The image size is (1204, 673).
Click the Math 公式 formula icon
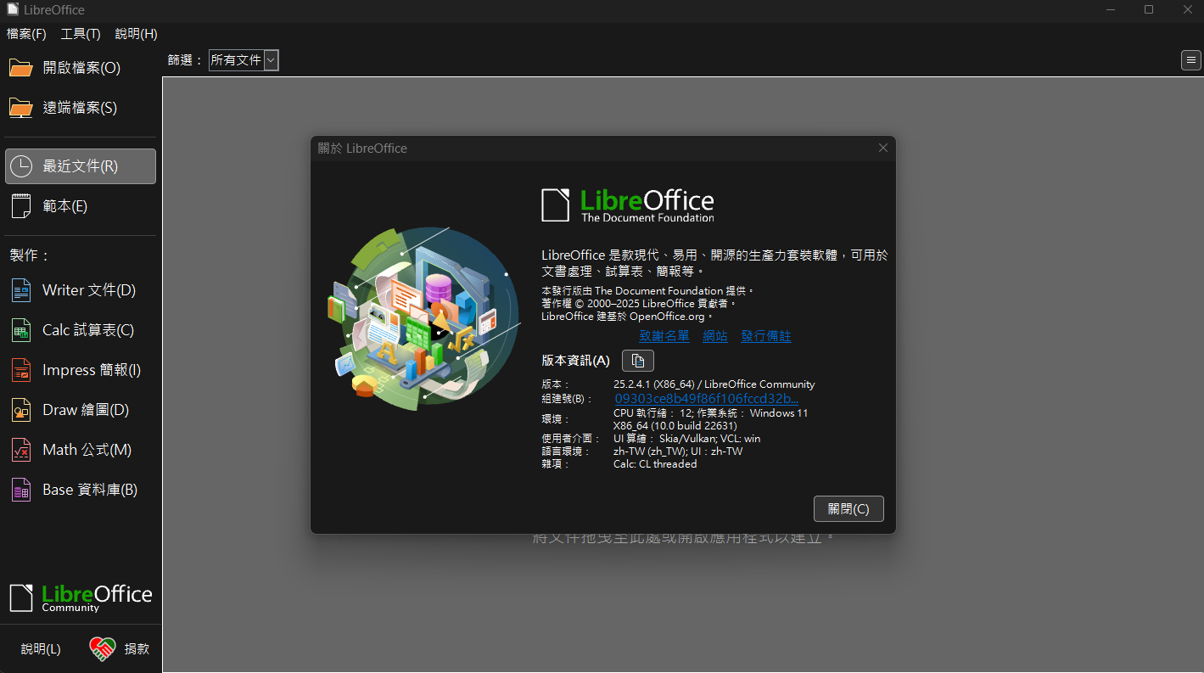coord(21,450)
